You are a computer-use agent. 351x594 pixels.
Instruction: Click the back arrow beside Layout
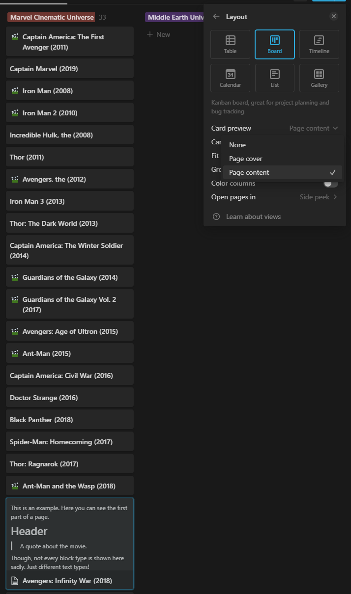pyautogui.click(x=216, y=17)
